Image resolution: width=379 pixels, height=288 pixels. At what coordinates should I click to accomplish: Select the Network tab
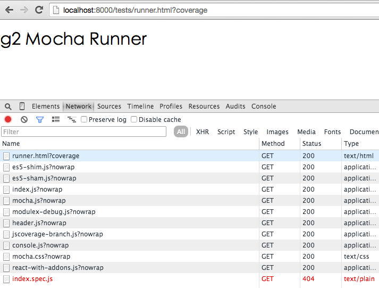[79, 106]
